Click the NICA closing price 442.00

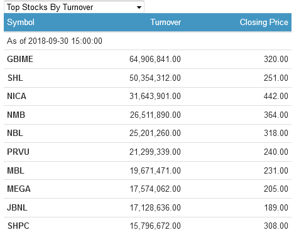coord(276,96)
